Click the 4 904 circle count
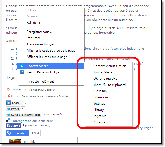The height and width of the screenshot is (147, 165). (x=35, y=133)
